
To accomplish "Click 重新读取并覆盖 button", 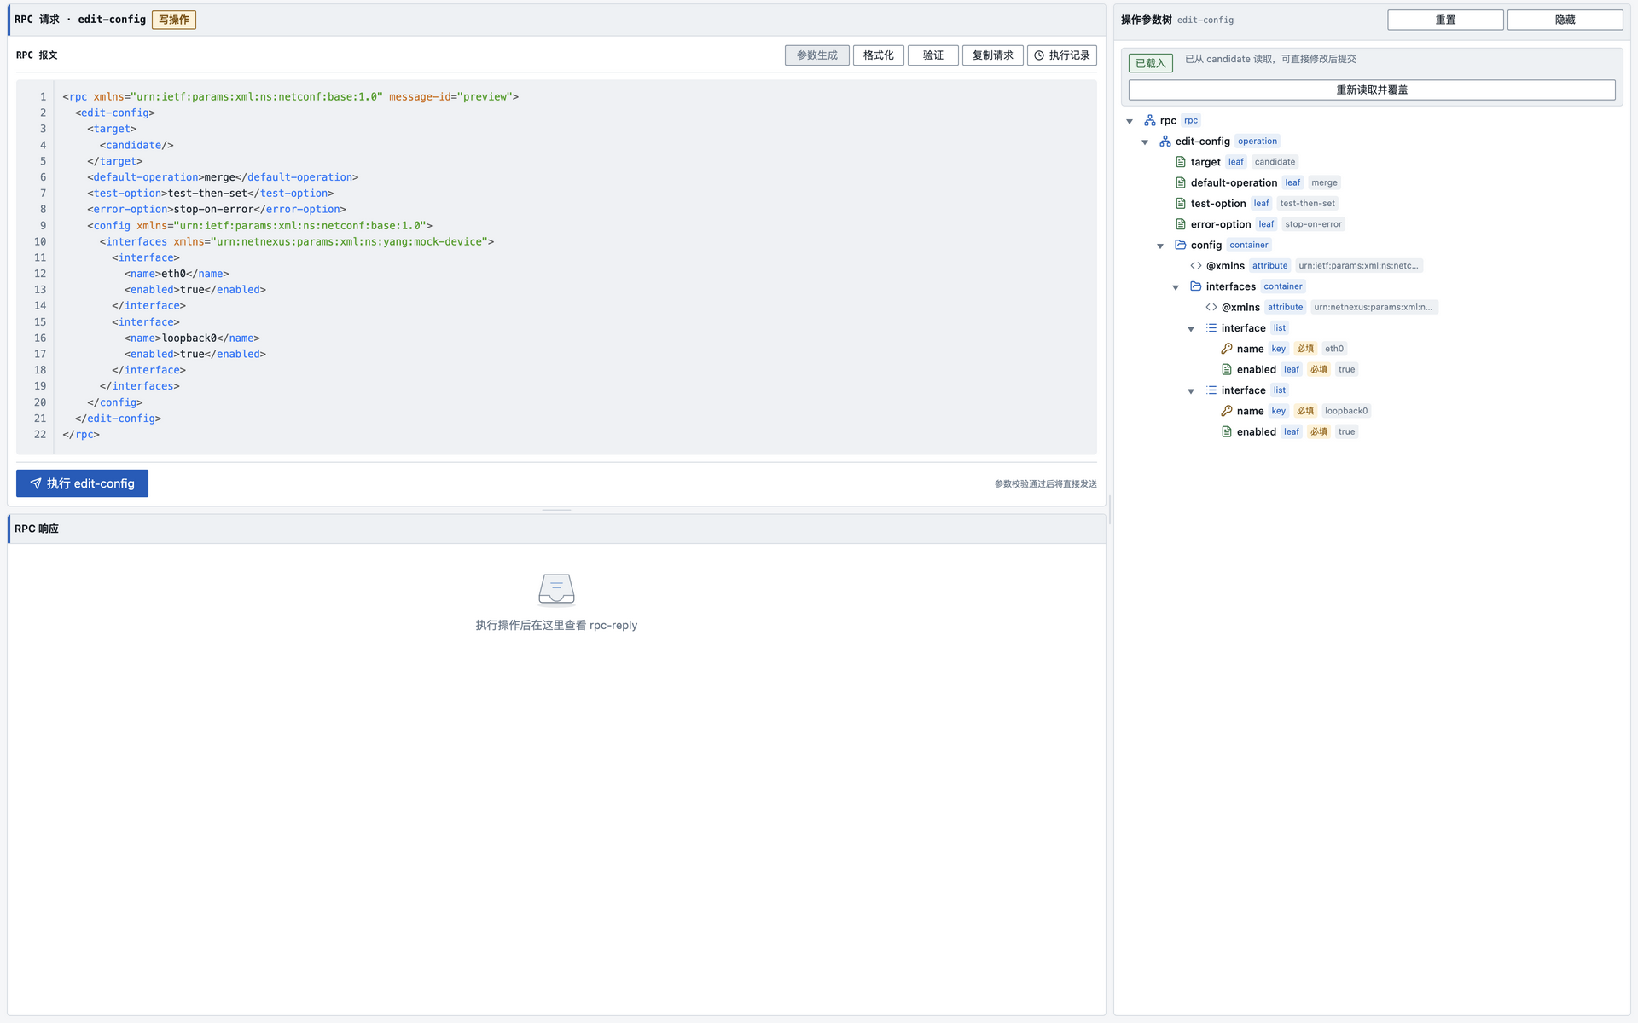I will [x=1372, y=90].
